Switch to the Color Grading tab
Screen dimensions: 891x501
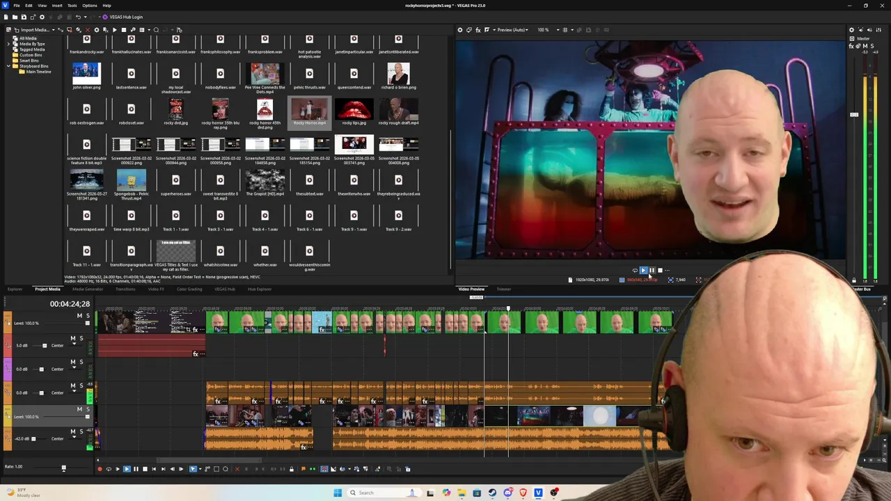[x=189, y=289]
